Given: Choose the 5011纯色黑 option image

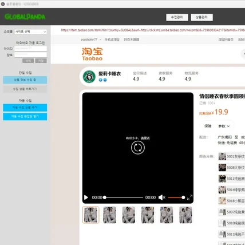Looking at the screenshot, I should click(222, 179).
